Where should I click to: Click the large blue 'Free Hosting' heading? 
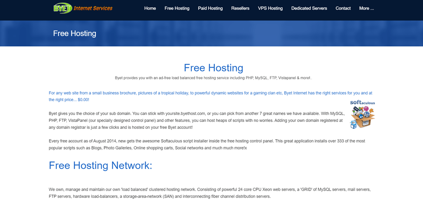(x=213, y=68)
